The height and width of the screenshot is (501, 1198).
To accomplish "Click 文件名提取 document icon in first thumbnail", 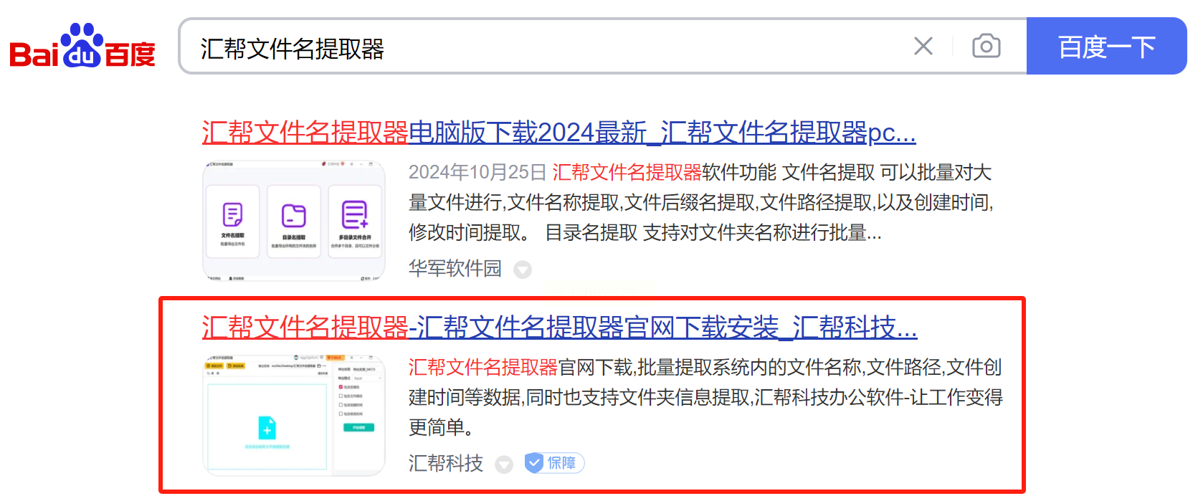I will (x=232, y=214).
